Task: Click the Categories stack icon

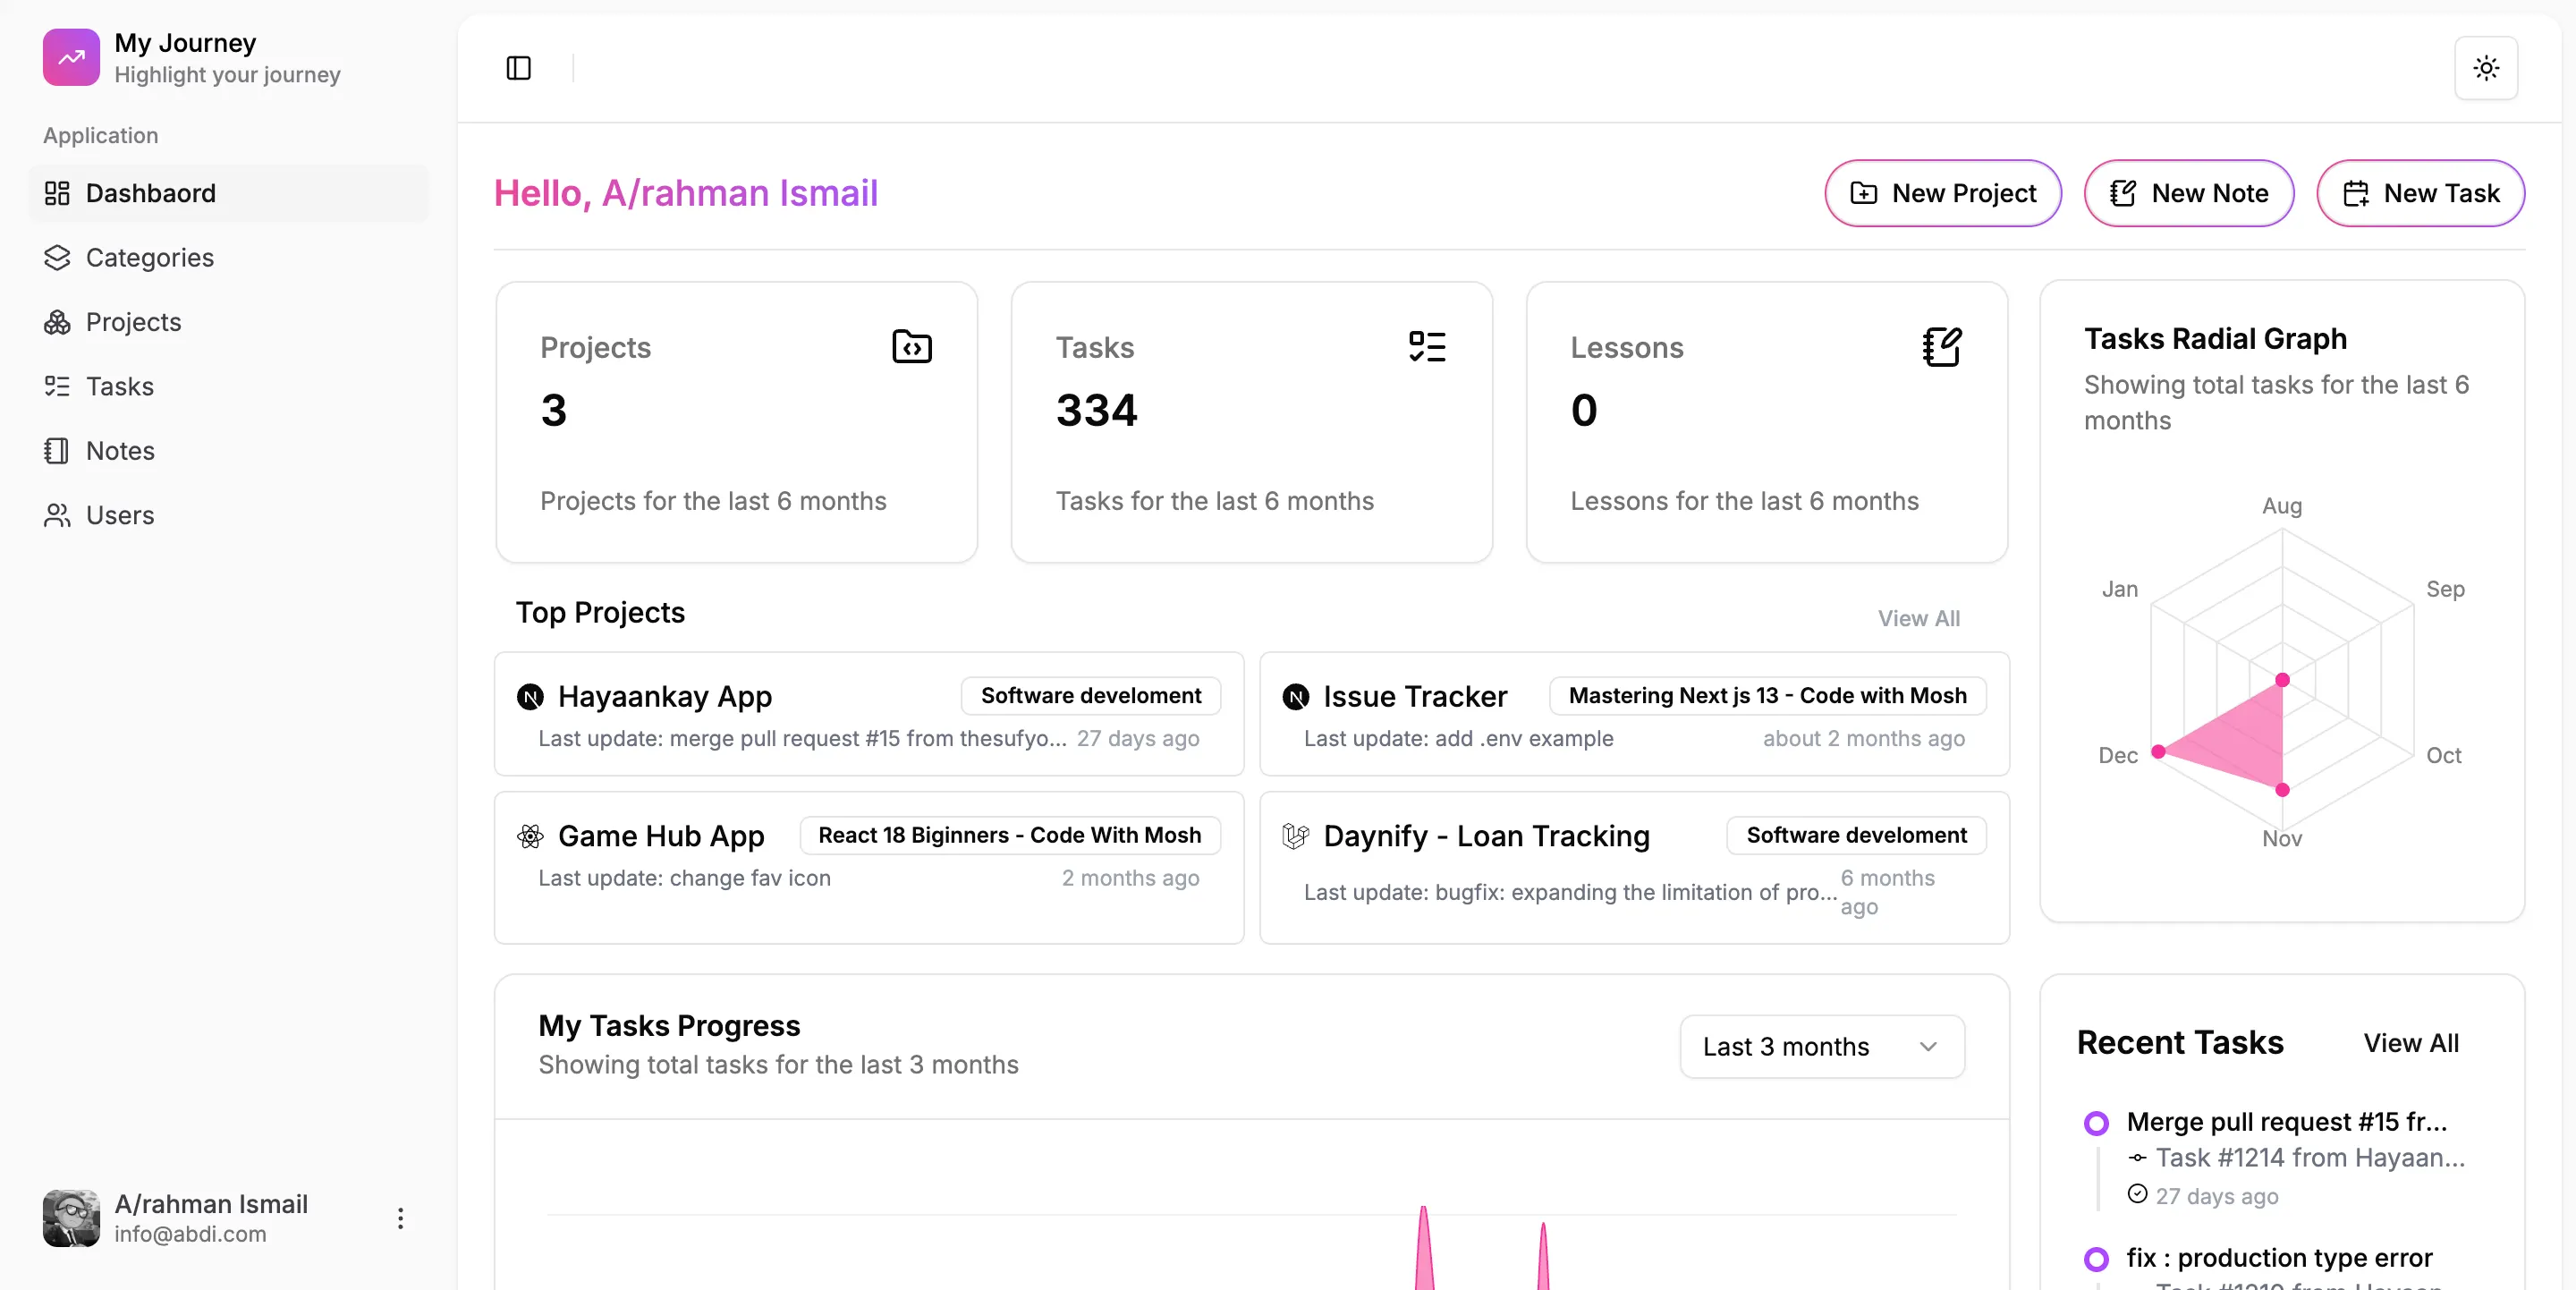Action: pyautogui.click(x=57, y=257)
